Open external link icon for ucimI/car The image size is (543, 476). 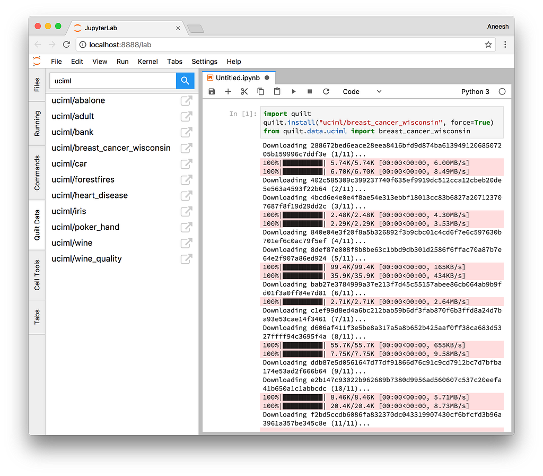pos(186,164)
